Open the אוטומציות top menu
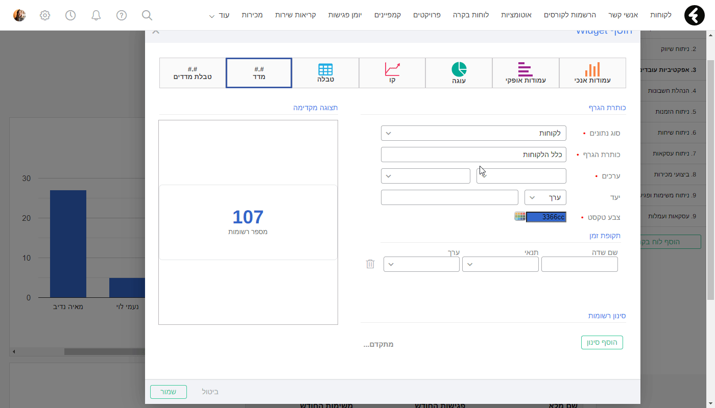 [x=516, y=15]
